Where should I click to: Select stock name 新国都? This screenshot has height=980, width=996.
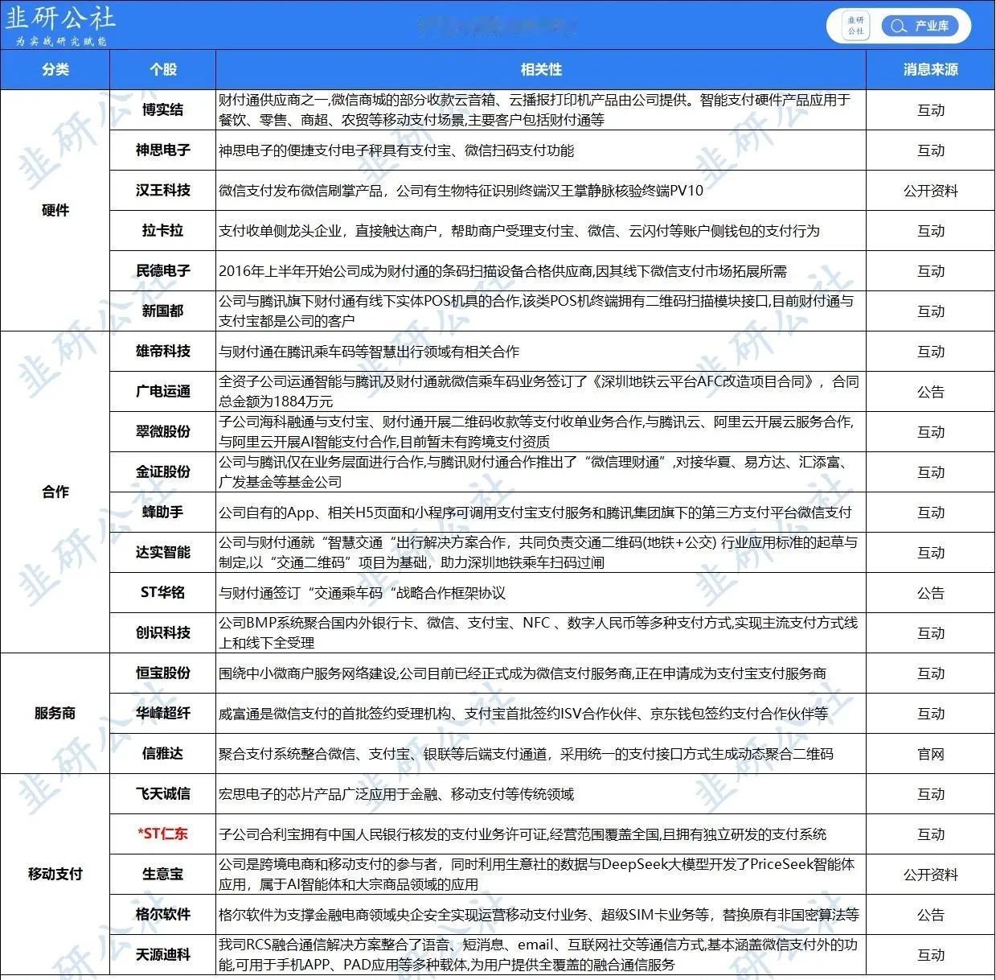coord(162,311)
